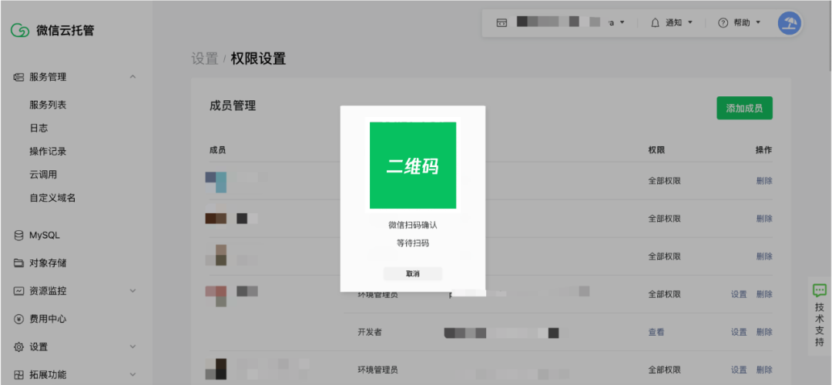Image resolution: width=832 pixels, height=385 pixels.
Task: Collapse the 服务管理 section chevron
Action: (x=133, y=77)
